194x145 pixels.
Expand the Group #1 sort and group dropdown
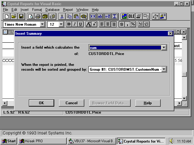(x=164, y=69)
